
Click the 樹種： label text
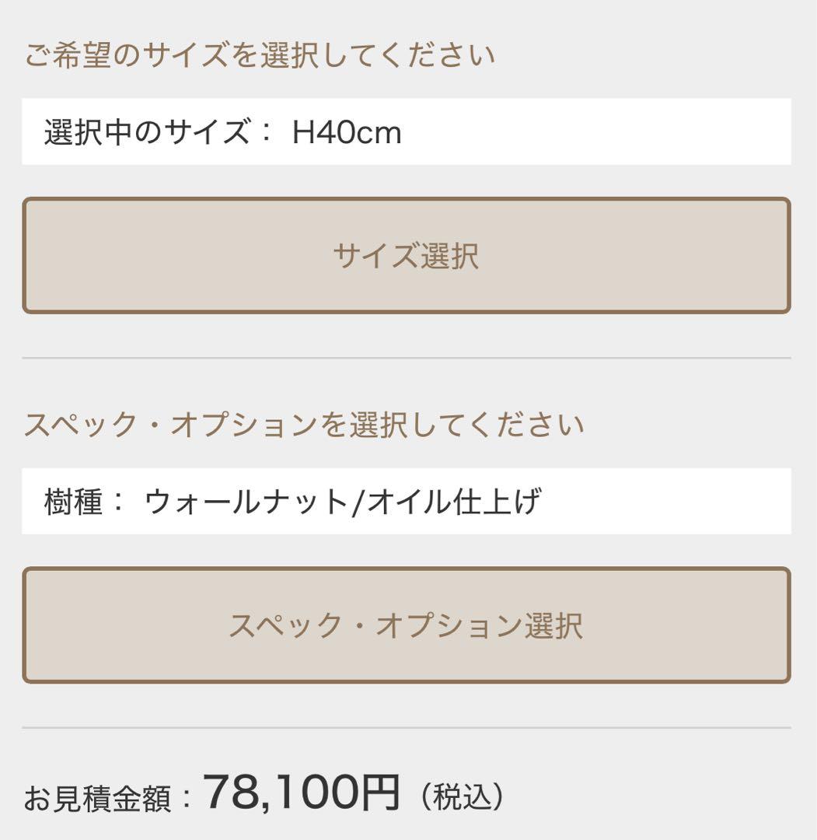(84, 502)
